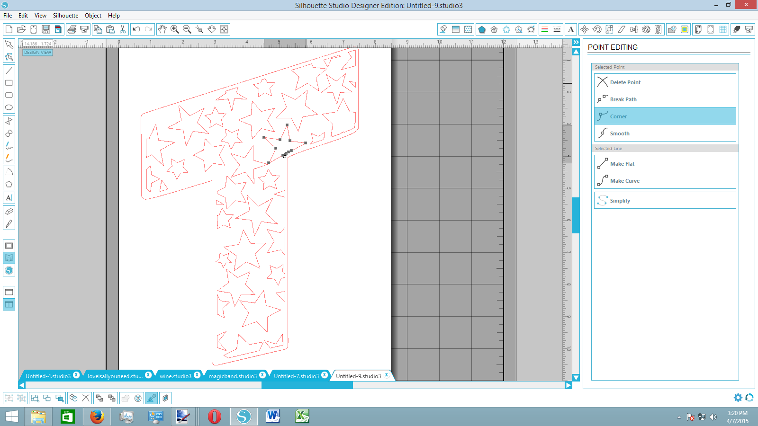Cut selection with the scissors icon
758x426 pixels.
pyautogui.click(x=123, y=29)
